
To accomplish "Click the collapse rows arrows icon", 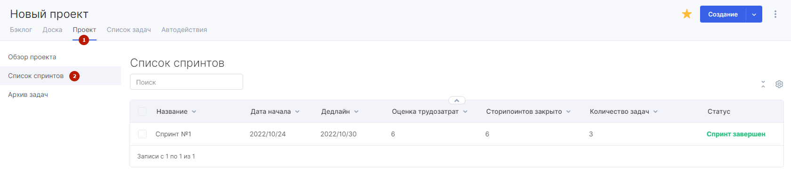I will point(763,84).
